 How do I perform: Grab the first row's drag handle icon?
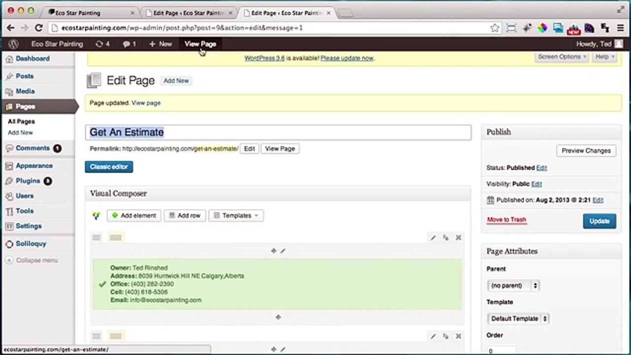pyautogui.click(x=96, y=238)
